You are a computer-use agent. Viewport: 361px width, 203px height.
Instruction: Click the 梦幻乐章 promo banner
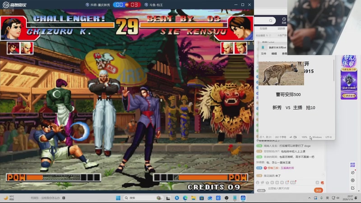point(349,77)
